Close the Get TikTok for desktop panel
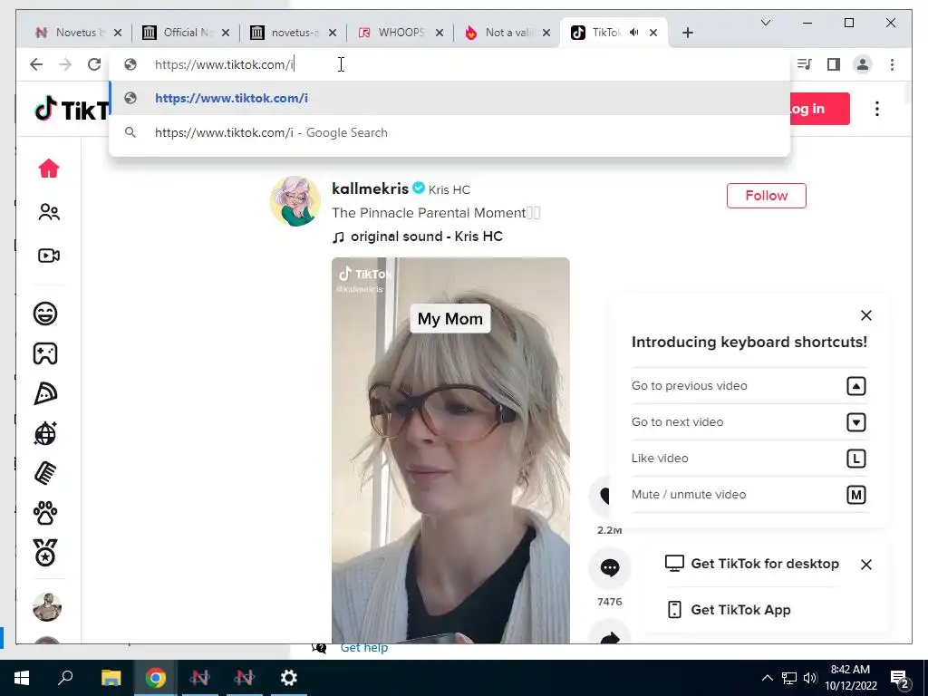928x696 pixels. click(x=865, y=565)
